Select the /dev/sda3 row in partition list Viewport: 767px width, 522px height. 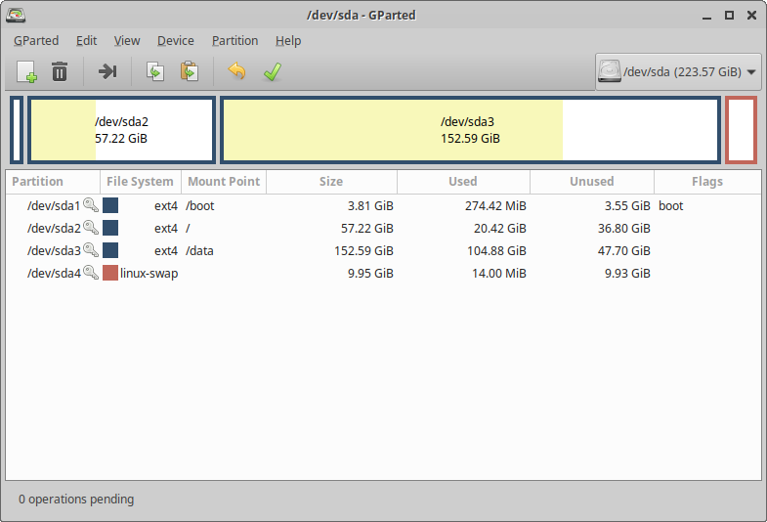(x=383, y=250)
